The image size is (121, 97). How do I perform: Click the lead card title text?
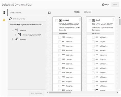coord(98,20)
